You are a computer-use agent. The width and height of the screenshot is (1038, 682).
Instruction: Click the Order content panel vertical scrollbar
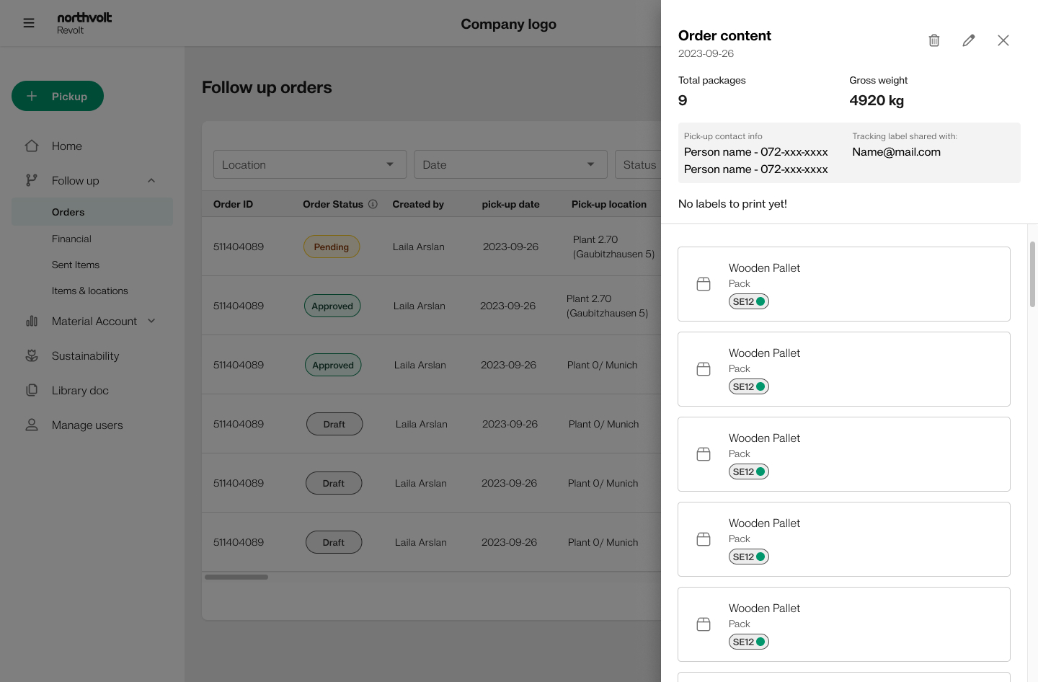[x=1032, y=274]
